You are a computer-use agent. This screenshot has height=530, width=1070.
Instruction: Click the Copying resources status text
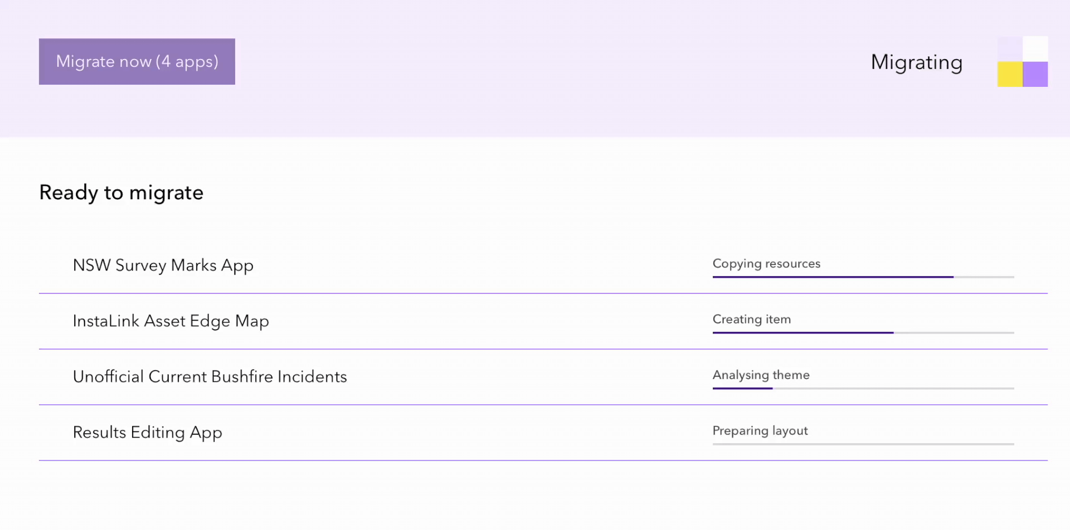tap(766, 264)
